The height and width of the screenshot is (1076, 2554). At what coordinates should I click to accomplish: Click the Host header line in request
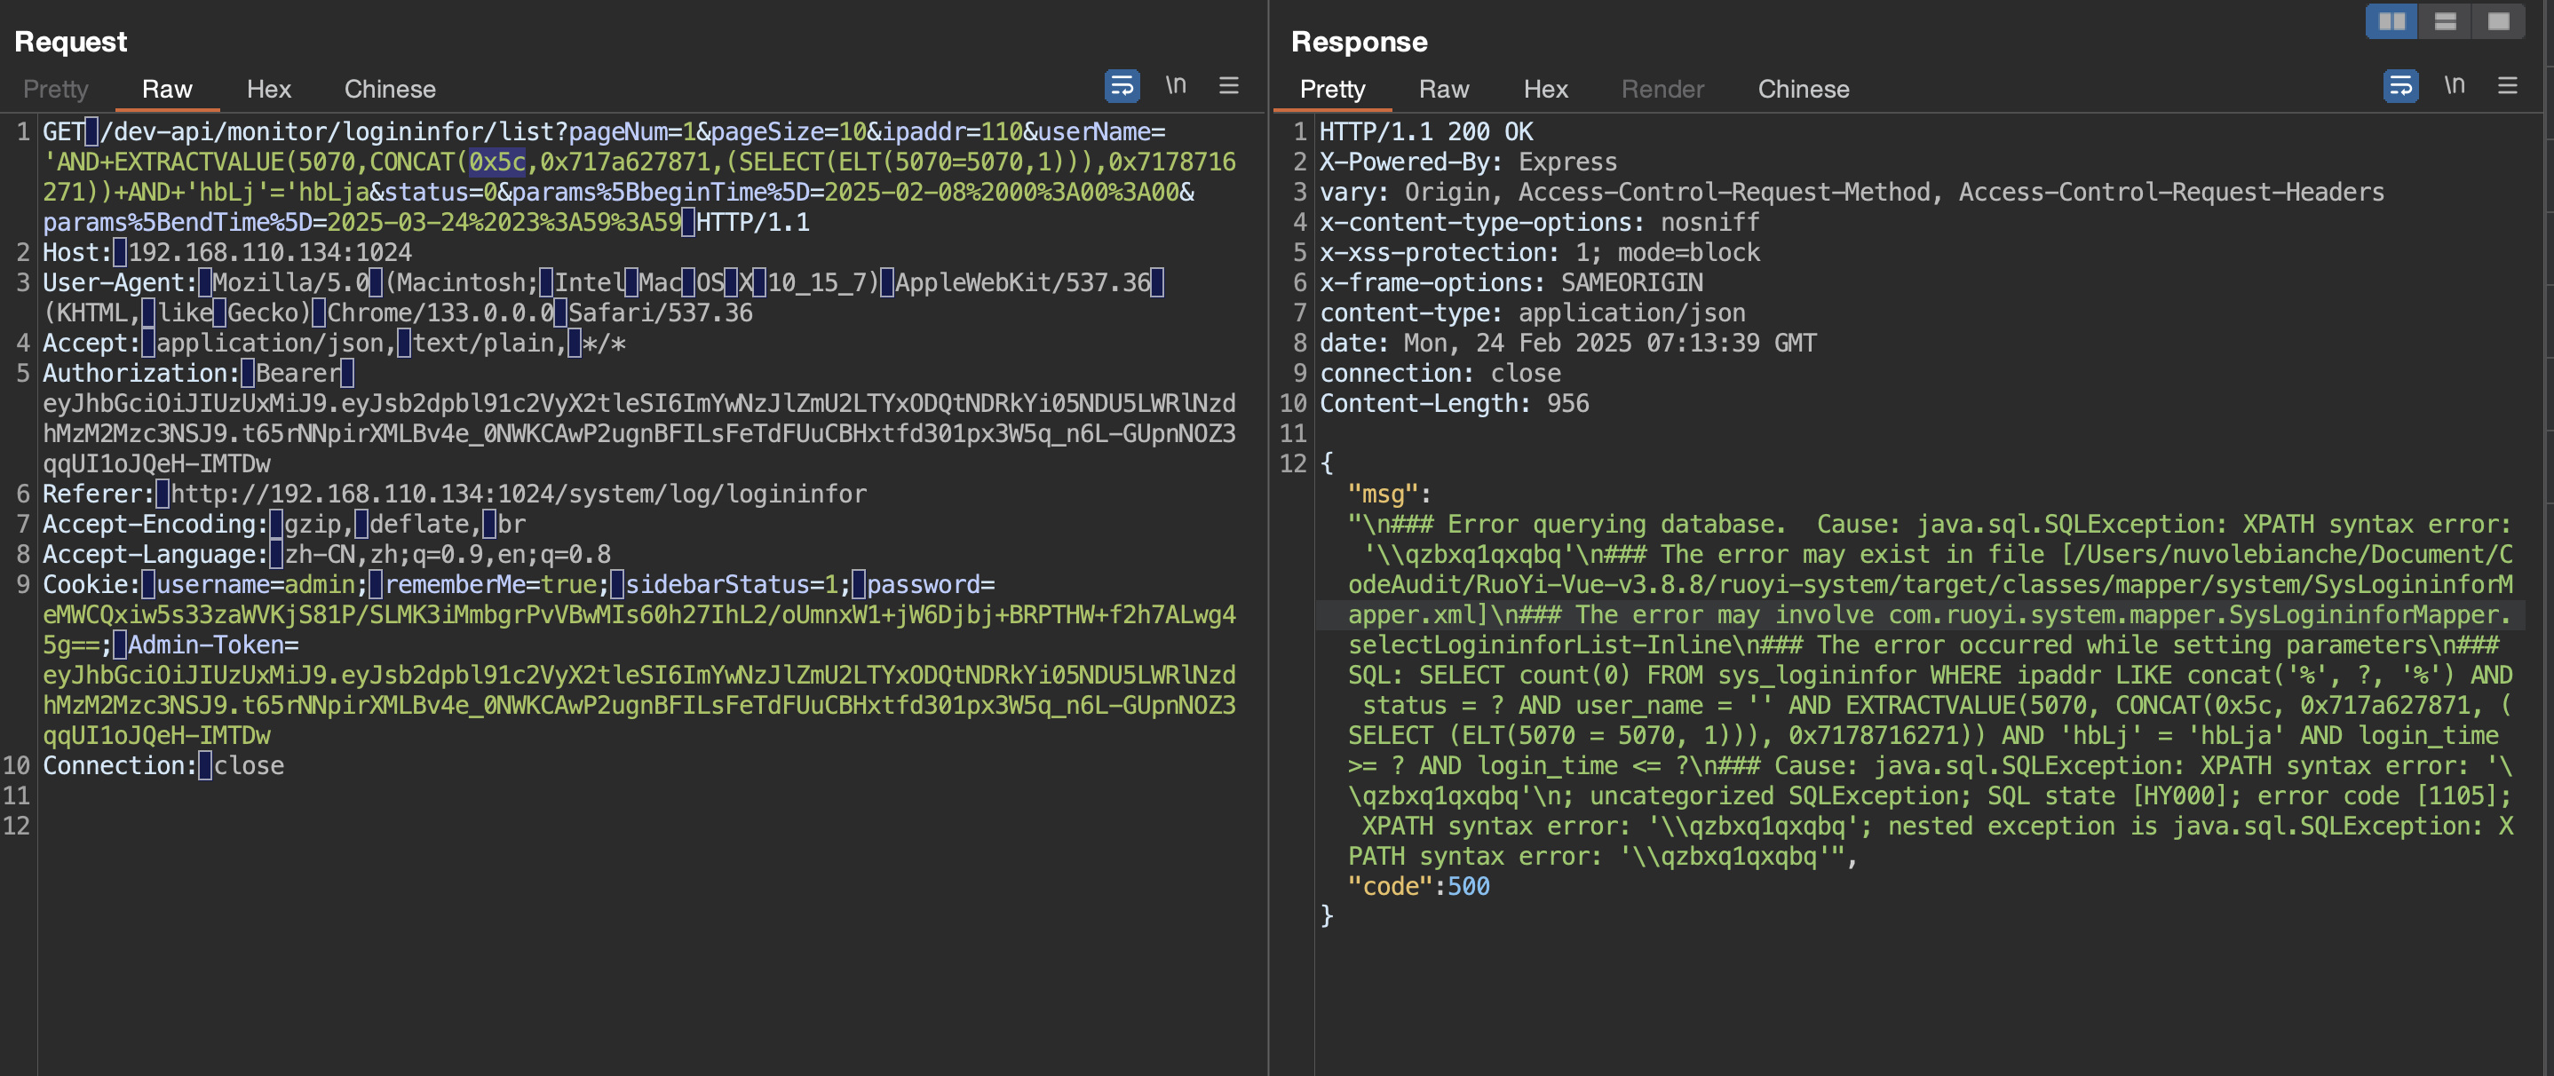[226, 253]
